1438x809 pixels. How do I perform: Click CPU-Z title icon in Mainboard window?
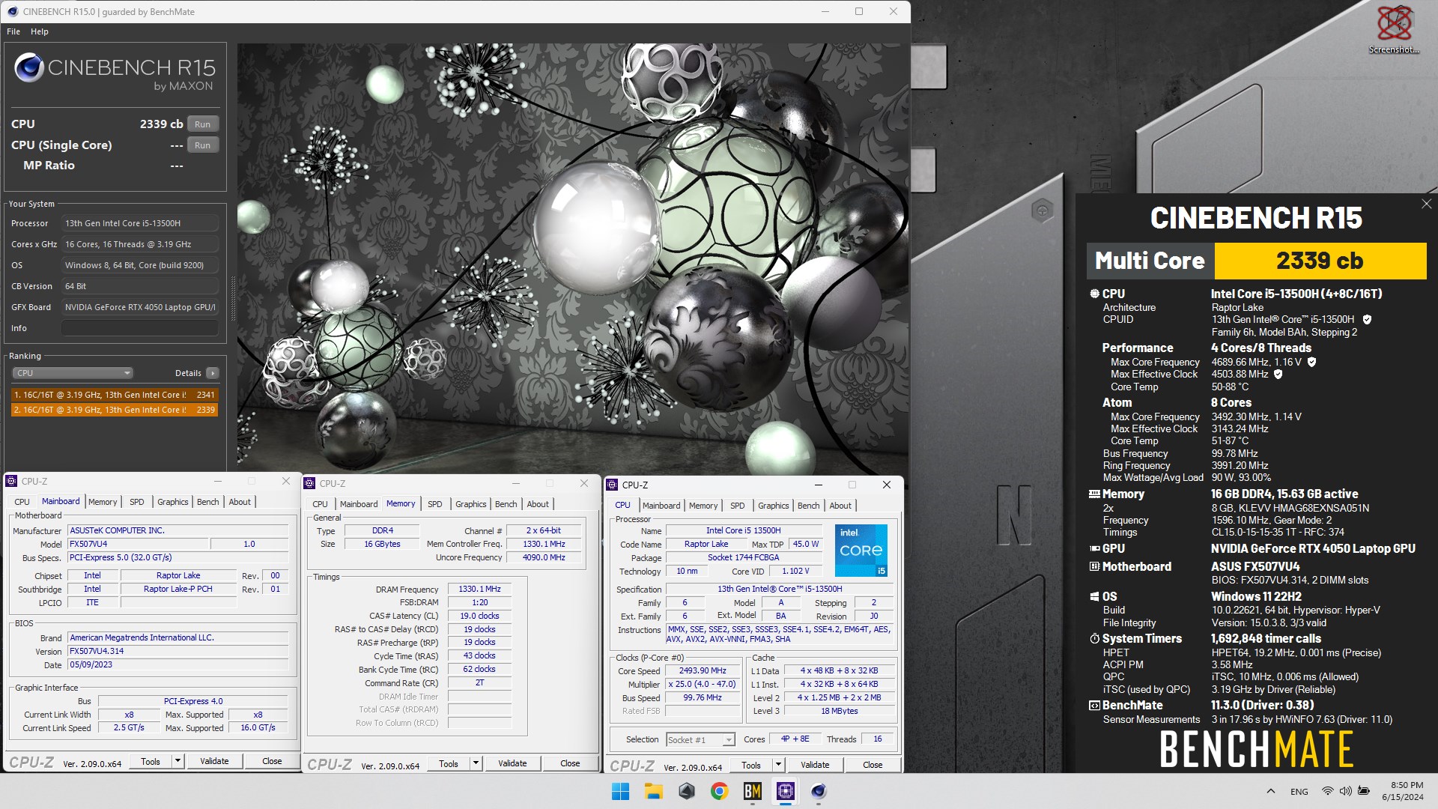point(11,481)
